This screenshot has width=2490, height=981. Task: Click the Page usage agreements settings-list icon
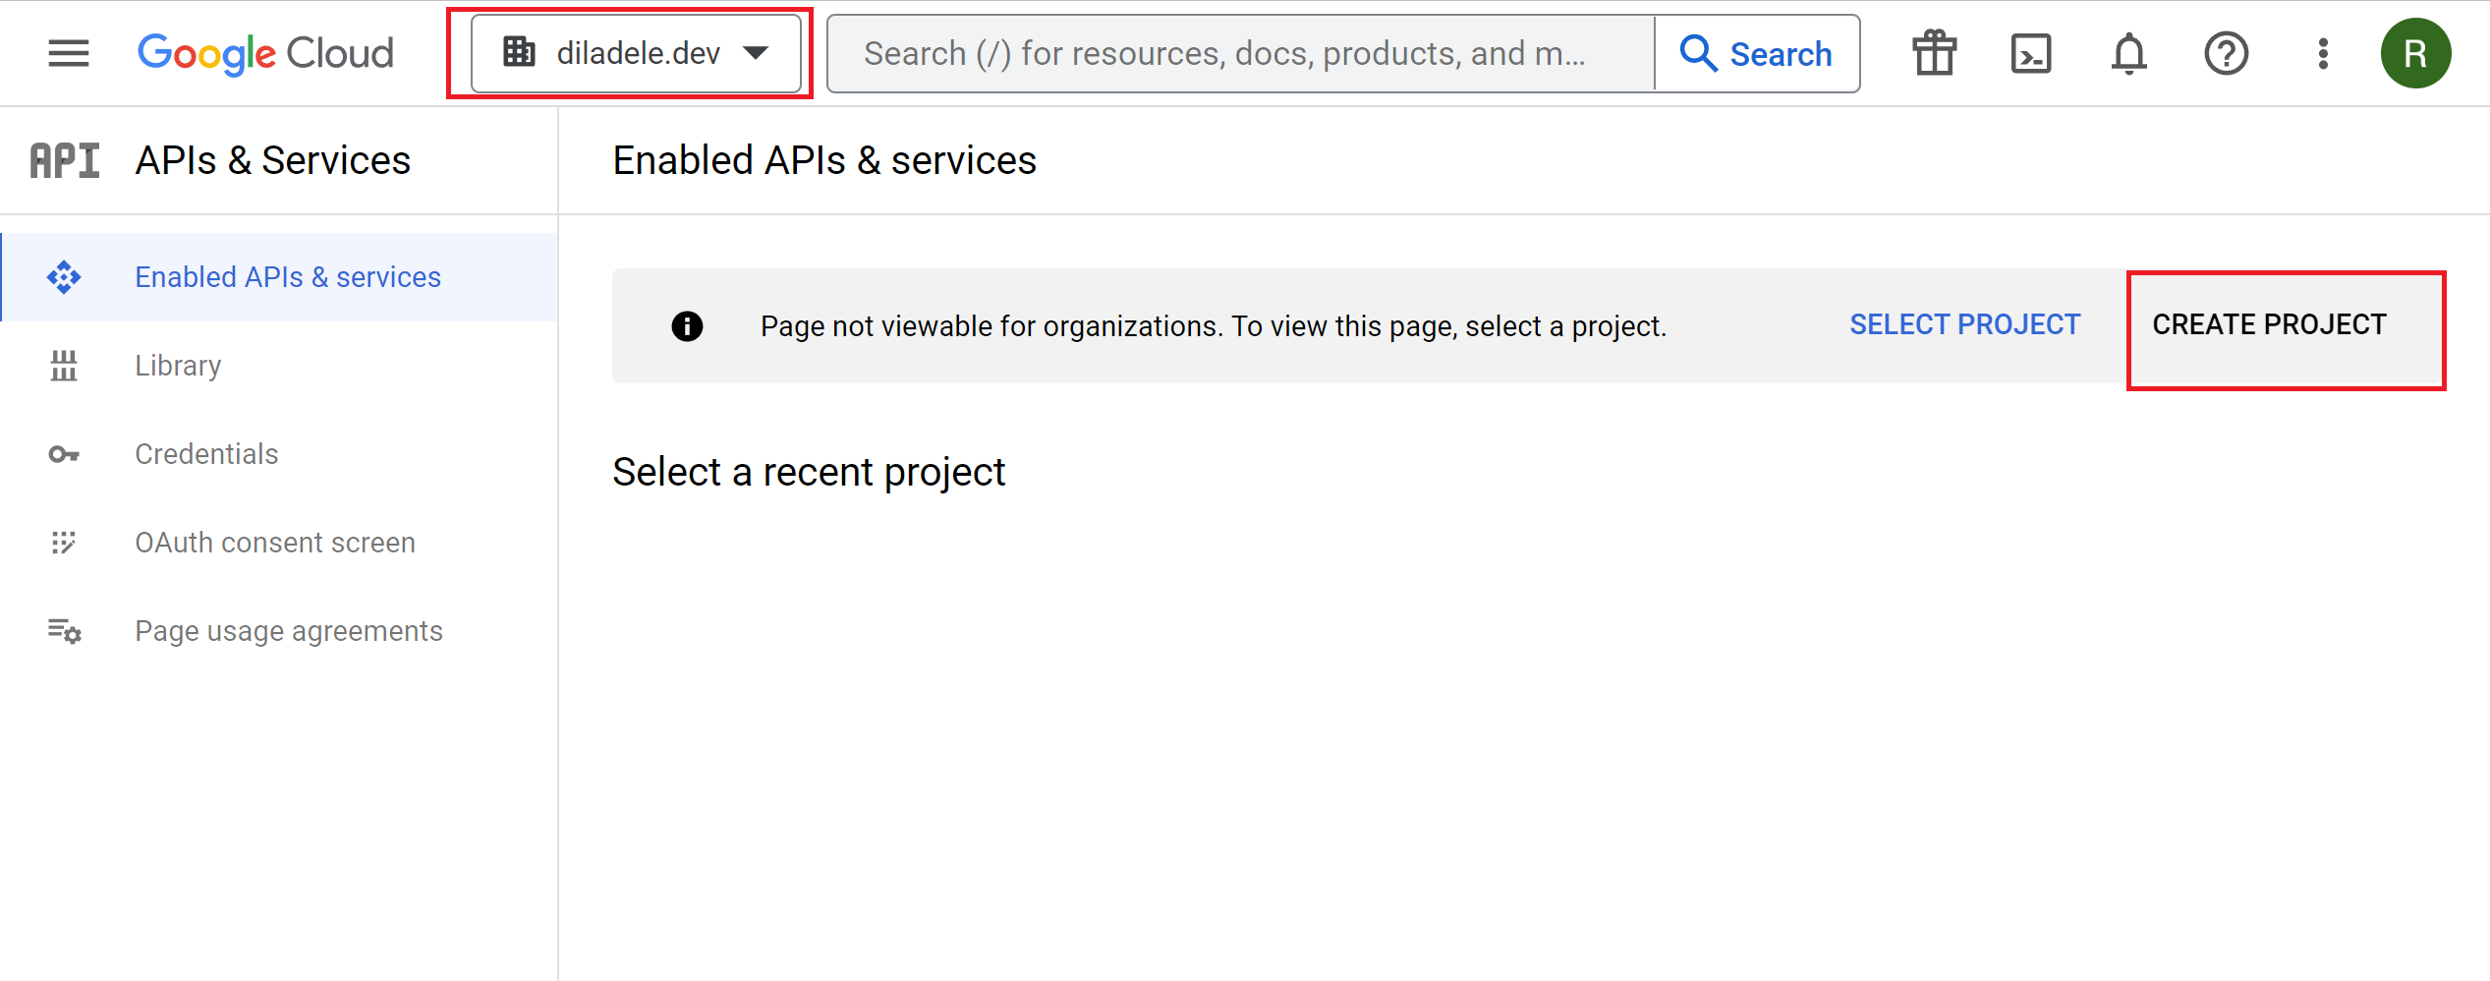tap(64, 631)
